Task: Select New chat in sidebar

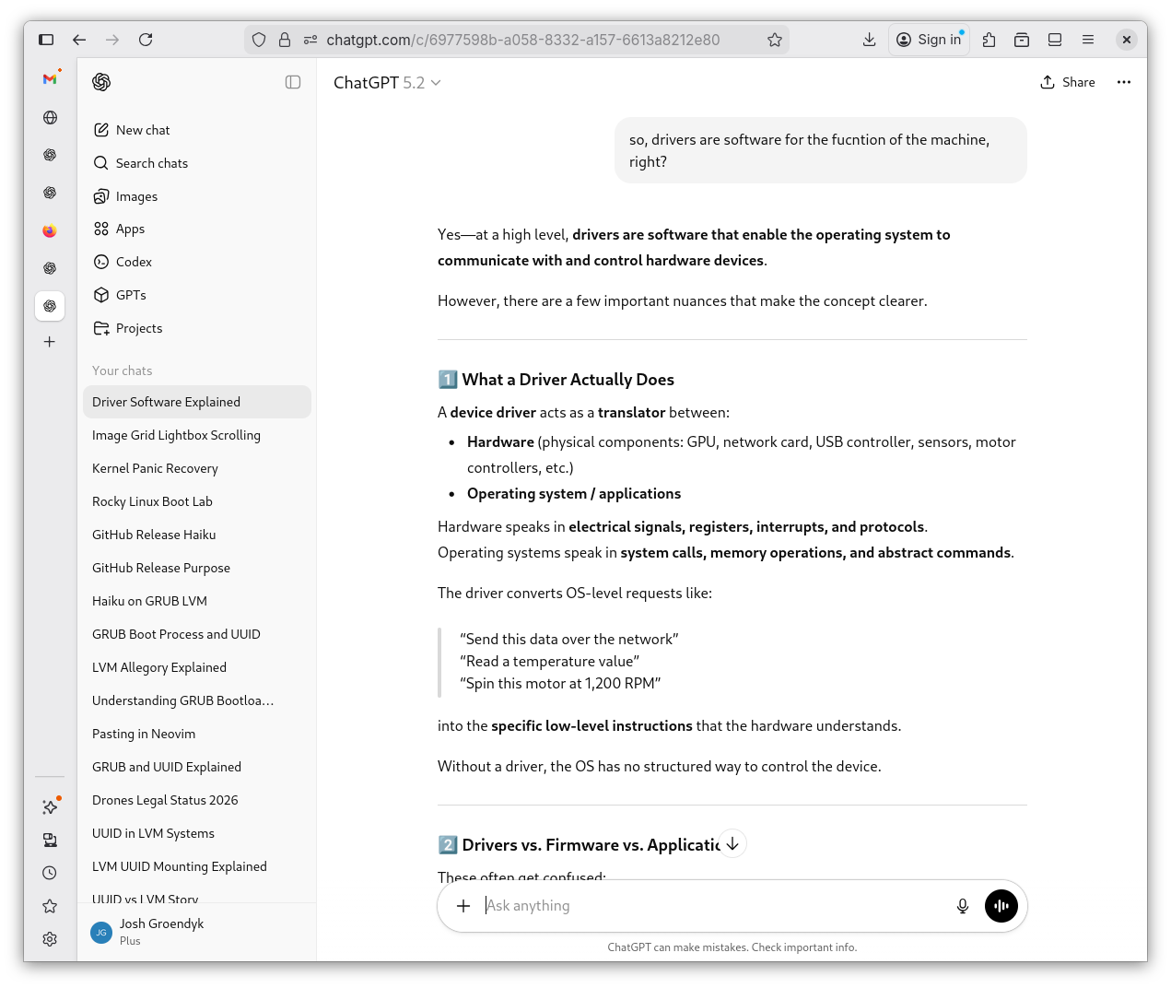Action: click(x=143, y=130)
